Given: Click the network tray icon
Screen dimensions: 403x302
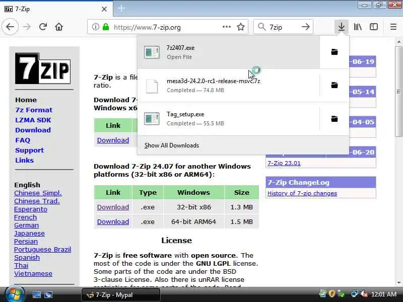Looking at the screenshot, I should (355, 294).
